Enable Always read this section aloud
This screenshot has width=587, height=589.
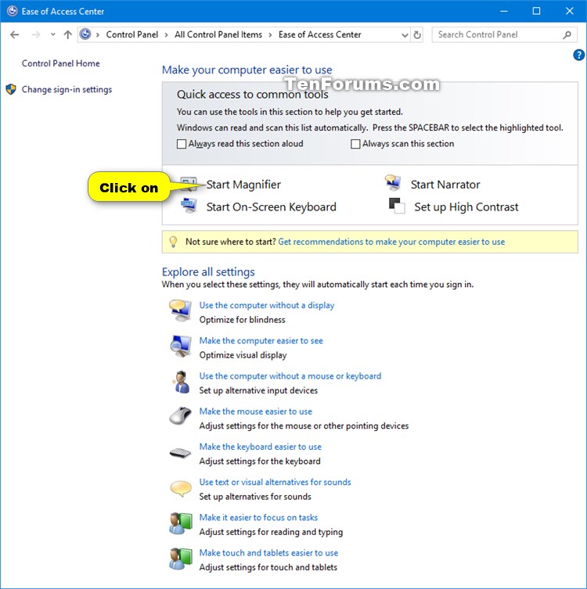(x=182, y=144)
